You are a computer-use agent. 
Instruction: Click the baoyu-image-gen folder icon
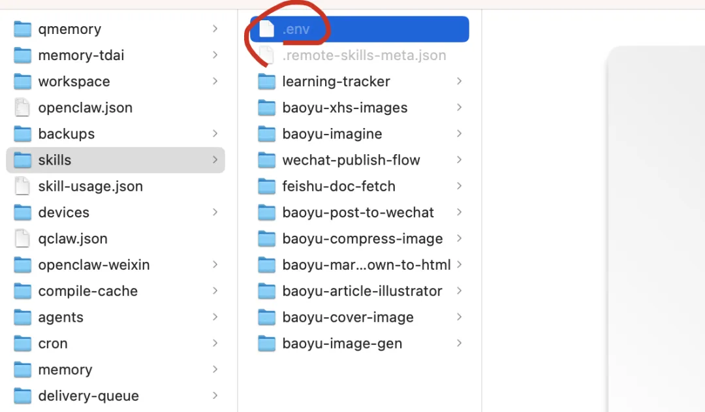(x=266, y=343)
